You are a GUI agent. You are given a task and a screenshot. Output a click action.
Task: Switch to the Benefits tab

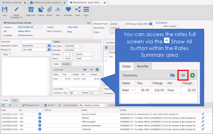pyautogui.click(x=66, y=64)
